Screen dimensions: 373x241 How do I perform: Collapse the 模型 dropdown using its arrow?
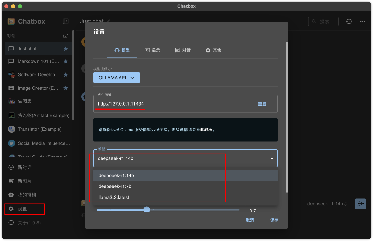pos(272,158)
